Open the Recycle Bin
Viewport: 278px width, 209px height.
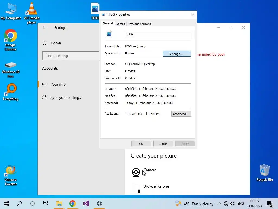tap(264, 172)
